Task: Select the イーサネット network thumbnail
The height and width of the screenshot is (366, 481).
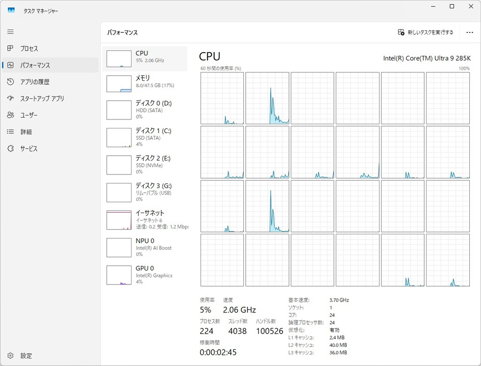Action: (x=119, y=220)
